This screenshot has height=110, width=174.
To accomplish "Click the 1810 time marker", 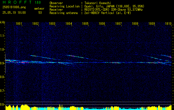I will click(168, 23).
